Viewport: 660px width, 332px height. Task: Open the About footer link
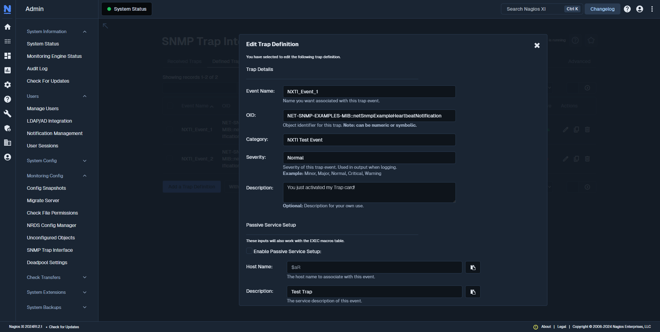546,326
